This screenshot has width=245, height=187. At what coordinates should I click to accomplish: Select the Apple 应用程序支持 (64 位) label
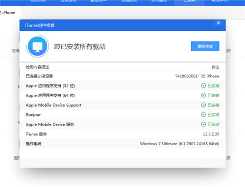[50, 95]
